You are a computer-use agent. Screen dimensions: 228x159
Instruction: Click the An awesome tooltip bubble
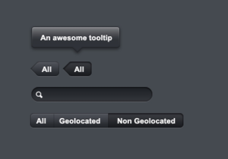tap(76, 38)
